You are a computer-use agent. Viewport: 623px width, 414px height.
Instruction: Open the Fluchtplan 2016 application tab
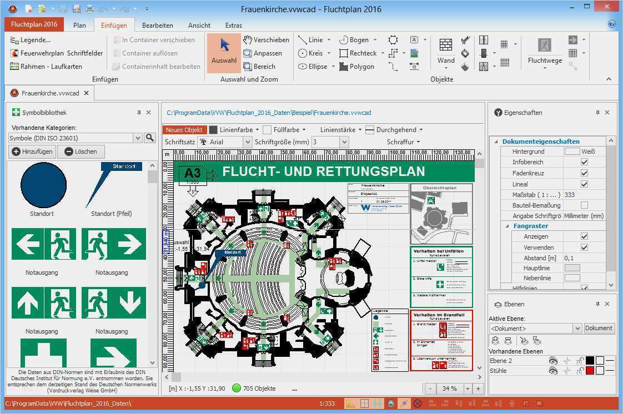click(x=34, y=24)
